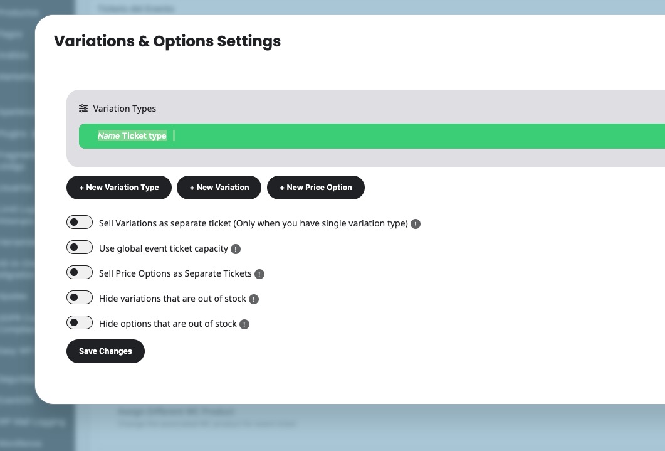The image size is (665, 451).
Task: Click info icon for Hide variations out of stock
Action: [254, 299]
